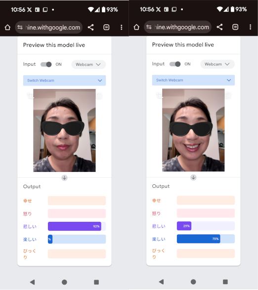Share the page from the left browser toolbar
Screen dimensions: 258x290
tap(90, 27)
